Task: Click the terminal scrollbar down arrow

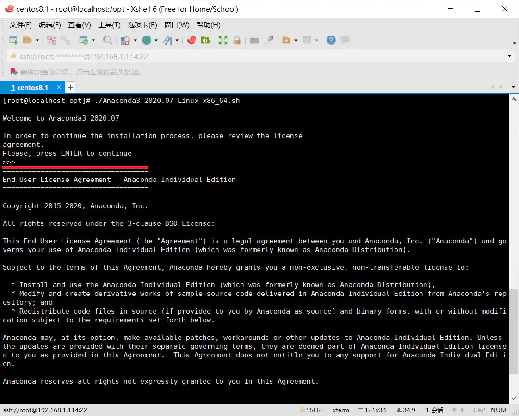Action: 514,398
